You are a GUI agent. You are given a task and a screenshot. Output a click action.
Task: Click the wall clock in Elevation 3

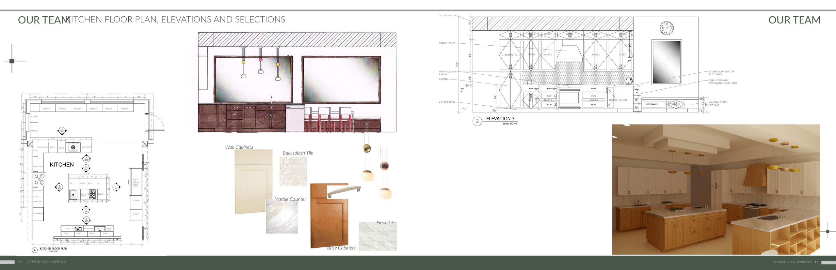click(666, 28)
